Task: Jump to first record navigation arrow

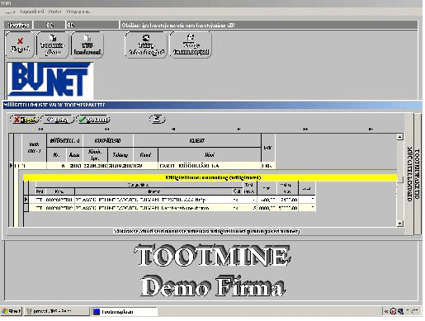Action: point(40,129)
